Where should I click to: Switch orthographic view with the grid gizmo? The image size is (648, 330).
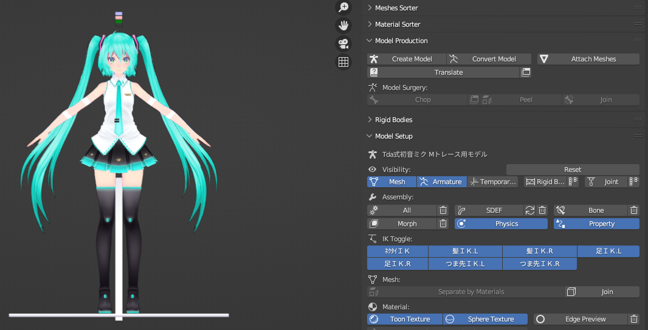[343, 62]
